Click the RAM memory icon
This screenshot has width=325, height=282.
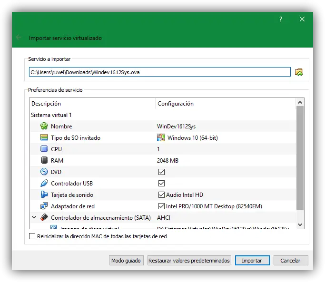44,161
